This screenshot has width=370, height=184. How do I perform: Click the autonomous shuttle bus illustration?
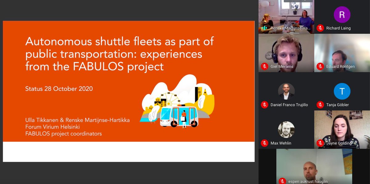point(179,117)
